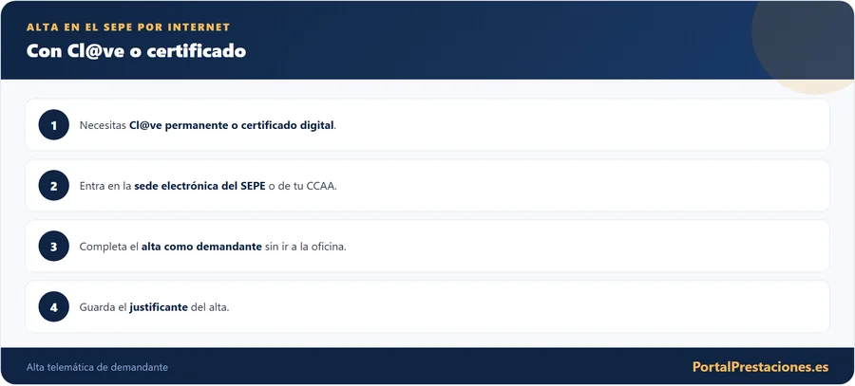This screenshot has height=386, width=855.
Task: Click 'o de tu CCAA' text
Action: point(301,186)
